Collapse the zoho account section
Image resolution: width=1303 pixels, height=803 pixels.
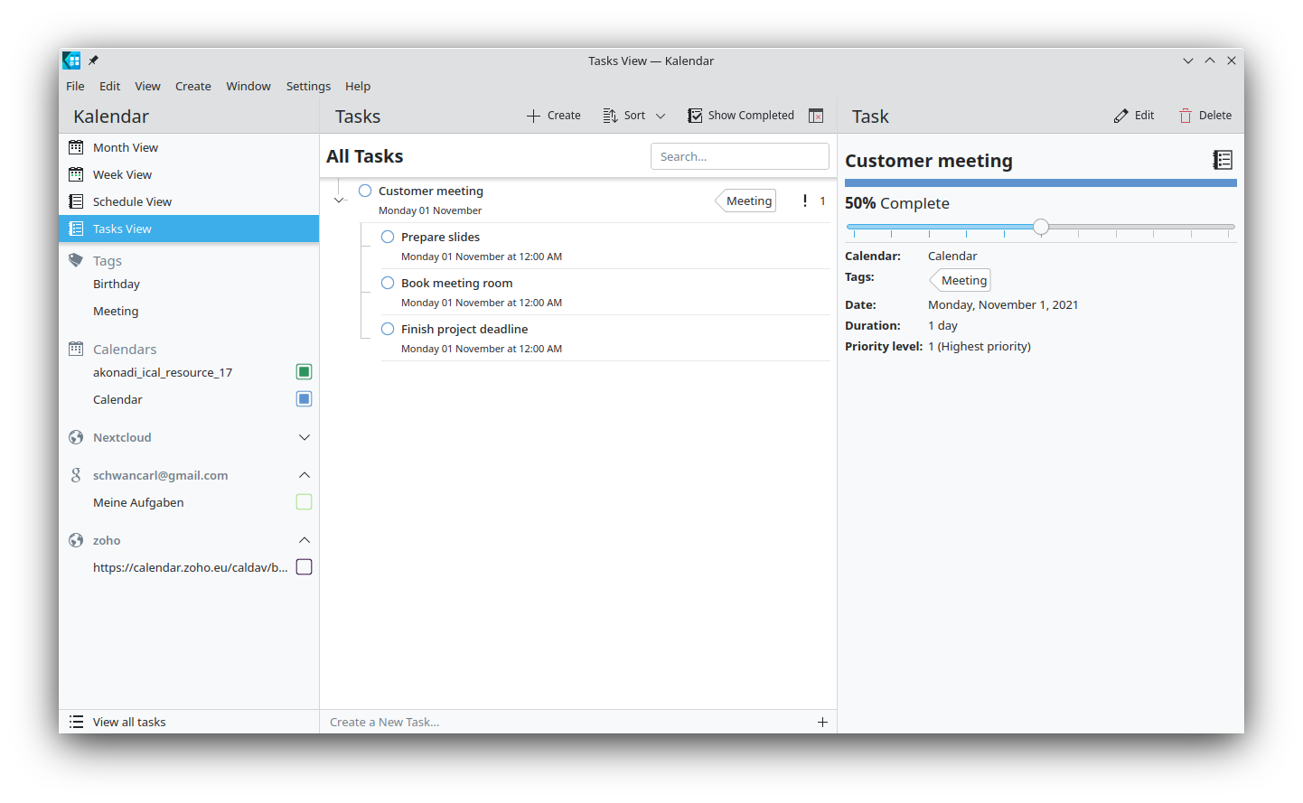pyautogui.click(x=305, y=540)
